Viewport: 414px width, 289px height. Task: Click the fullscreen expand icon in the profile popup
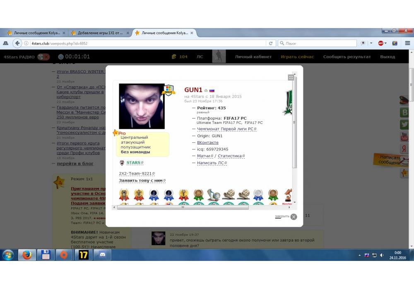[291, 77]
